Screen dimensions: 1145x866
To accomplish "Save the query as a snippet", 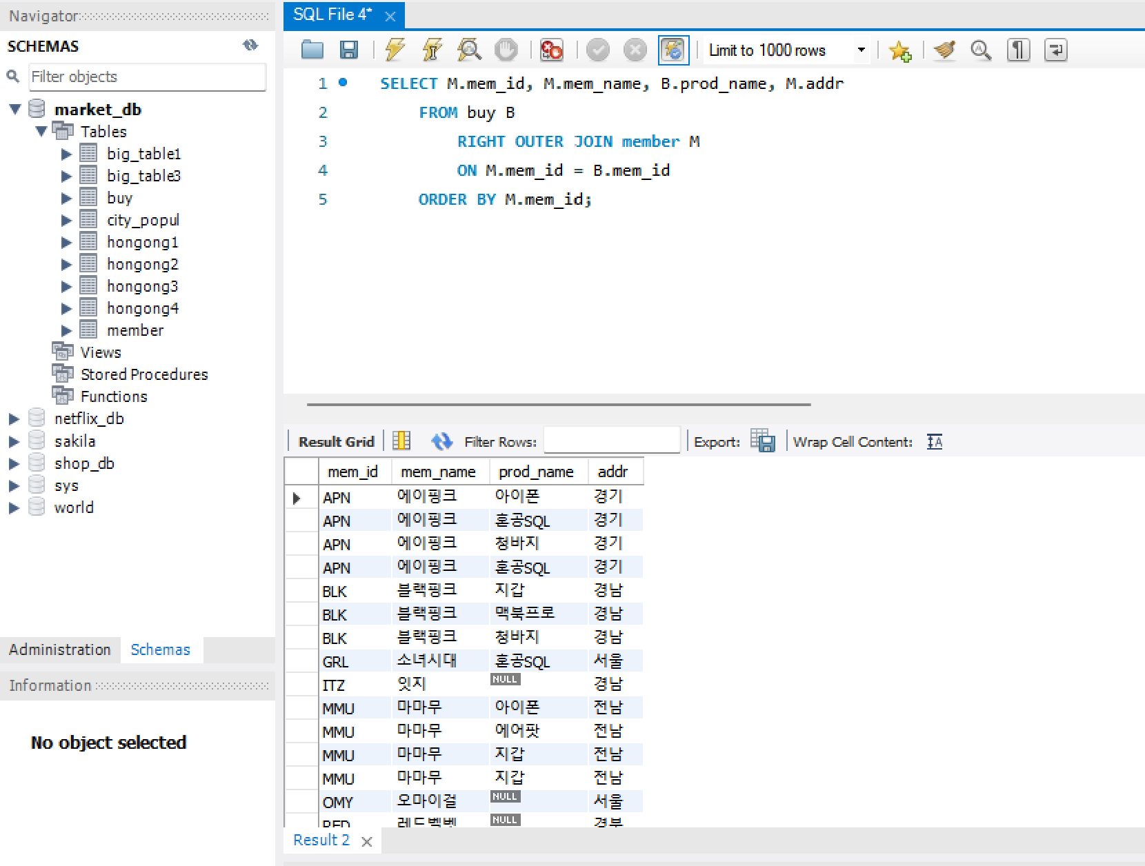I will pos(900,50).
